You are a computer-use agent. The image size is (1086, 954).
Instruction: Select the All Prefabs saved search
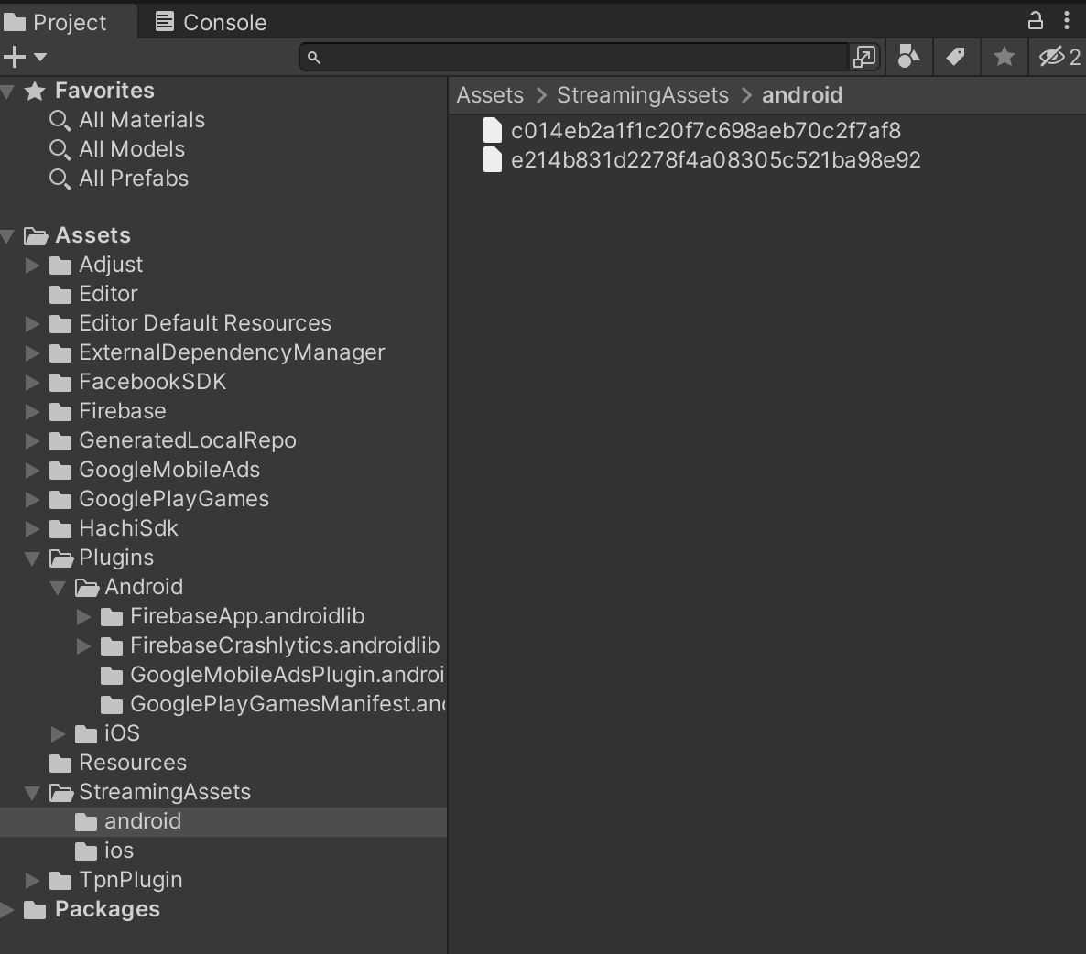[134, 178]
